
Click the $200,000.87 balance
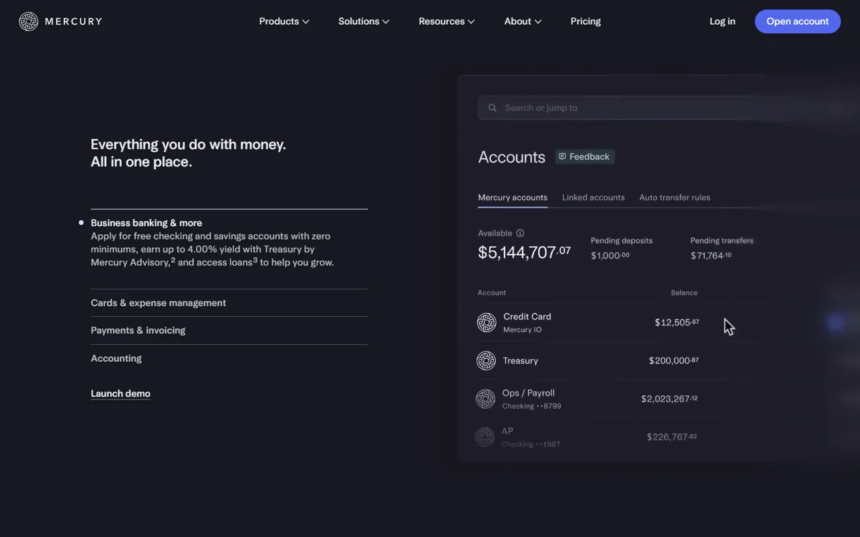pos(674,361)
